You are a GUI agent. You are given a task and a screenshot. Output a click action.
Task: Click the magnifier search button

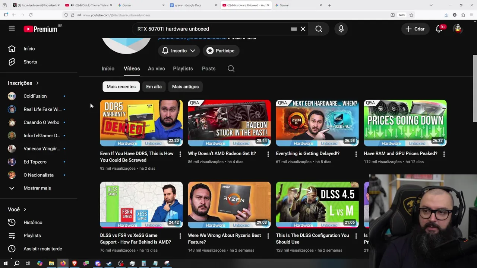click(319, 29)
